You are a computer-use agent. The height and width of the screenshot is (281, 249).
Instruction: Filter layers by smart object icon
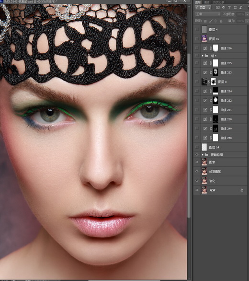pyautogui.click(x=241, y=8)
